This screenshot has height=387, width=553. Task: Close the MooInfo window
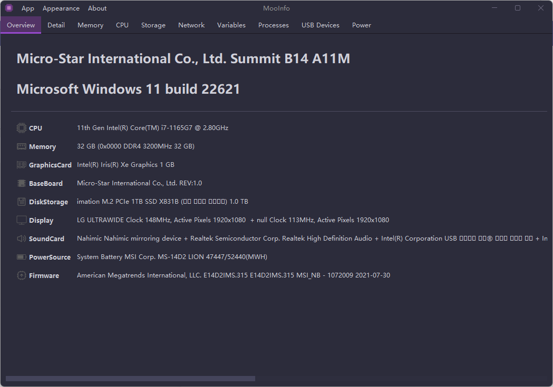coord(541,8)
